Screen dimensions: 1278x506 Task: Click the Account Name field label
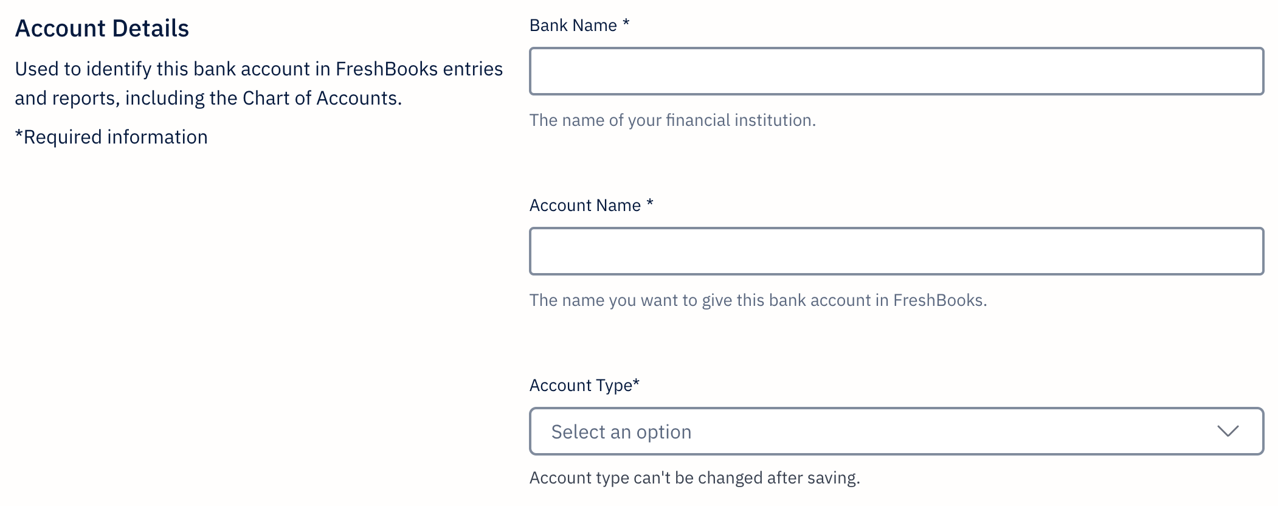[585, 206]
